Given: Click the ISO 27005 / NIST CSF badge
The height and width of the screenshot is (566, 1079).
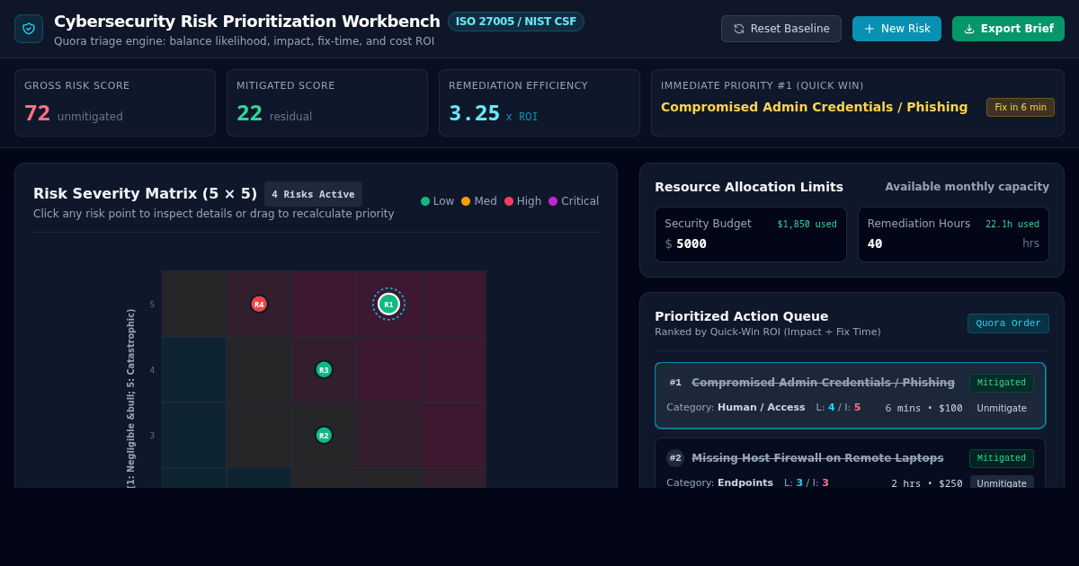Looking at the screenshot, I should [516, 22].
